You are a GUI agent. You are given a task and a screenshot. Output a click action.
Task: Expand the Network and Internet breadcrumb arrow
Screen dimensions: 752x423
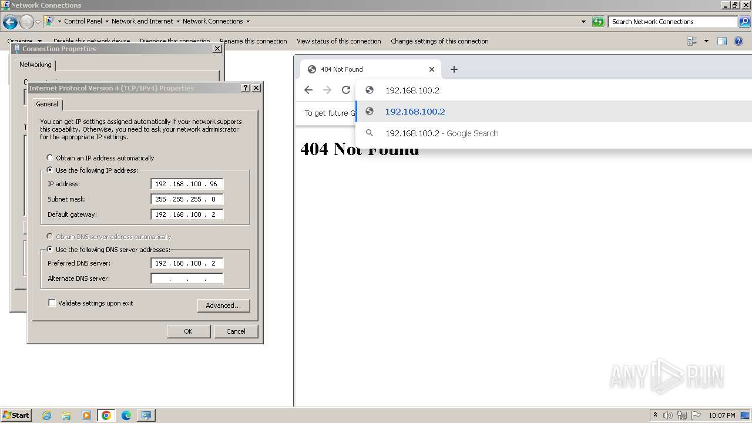coord(178,21)
